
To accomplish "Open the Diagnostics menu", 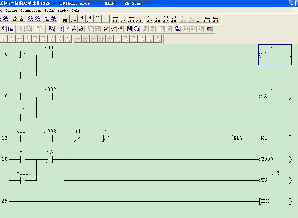I will 30,10.
